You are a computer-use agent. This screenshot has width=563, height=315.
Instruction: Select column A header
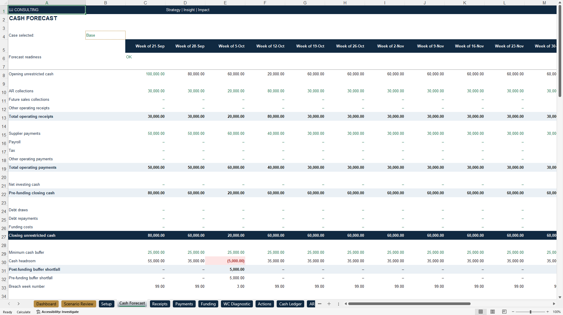click(x=47, y=3)
